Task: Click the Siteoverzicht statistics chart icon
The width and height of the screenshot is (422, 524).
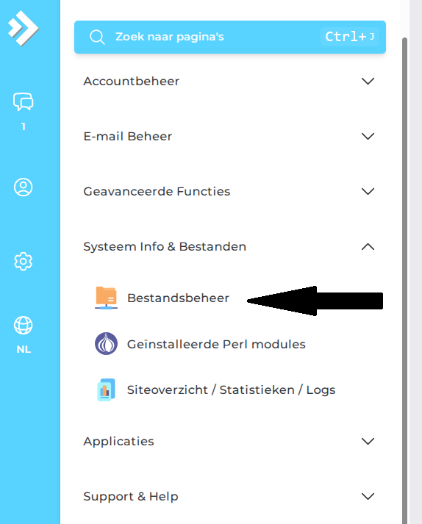Action: point(106,390)
